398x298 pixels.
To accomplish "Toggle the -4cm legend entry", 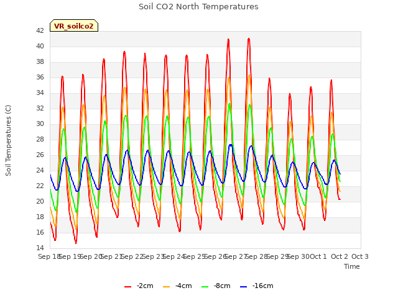I will coord(177,286).
